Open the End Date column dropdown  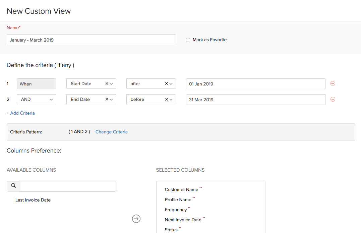pos(111,99)
